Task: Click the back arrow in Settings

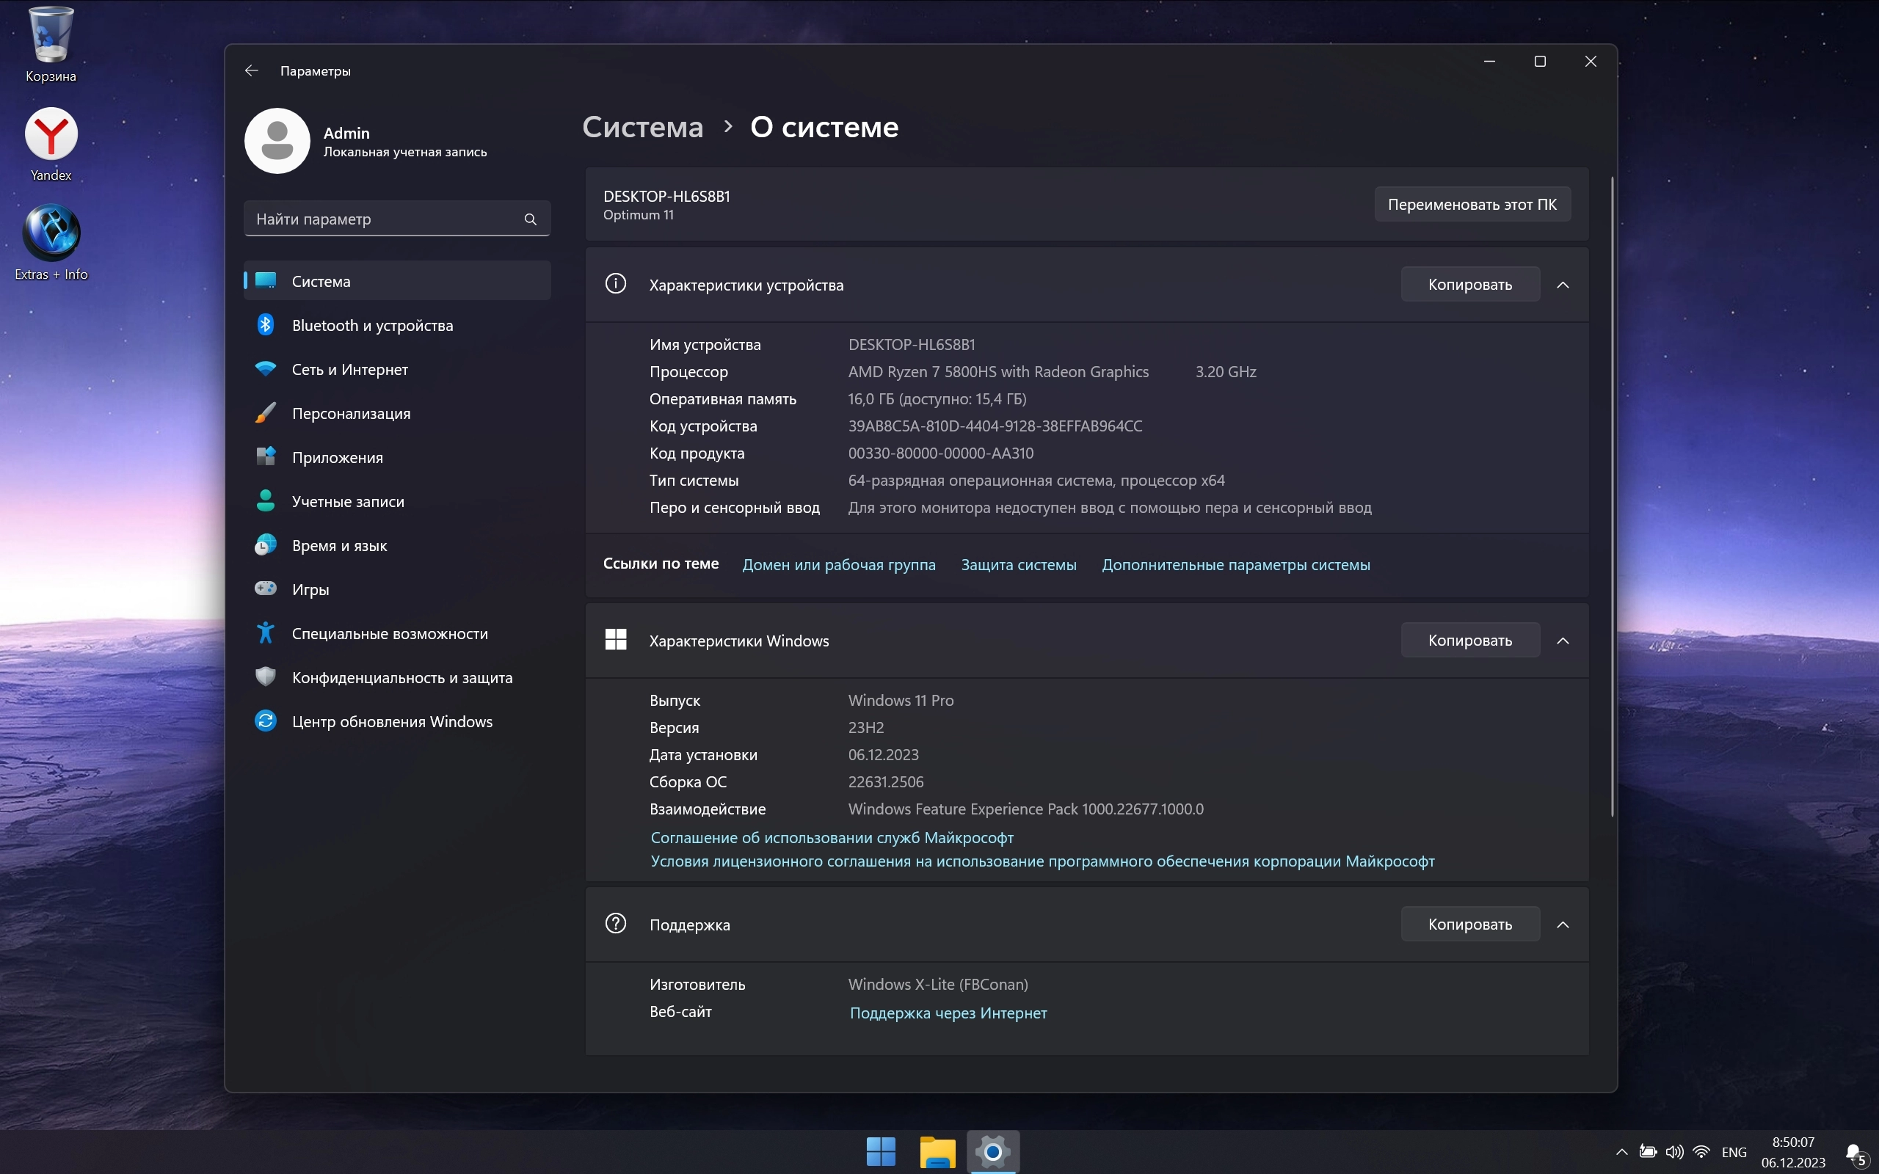Action: (x=251, y=70)
